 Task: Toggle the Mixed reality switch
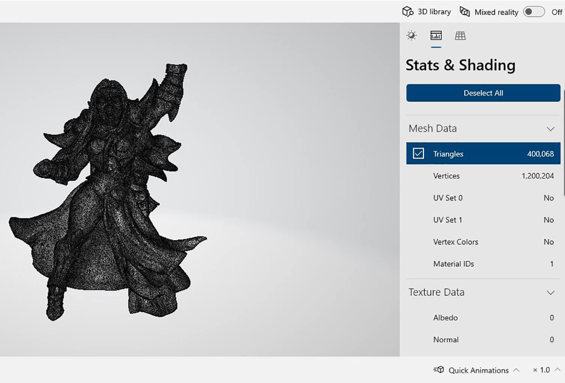tap(534, 12)
